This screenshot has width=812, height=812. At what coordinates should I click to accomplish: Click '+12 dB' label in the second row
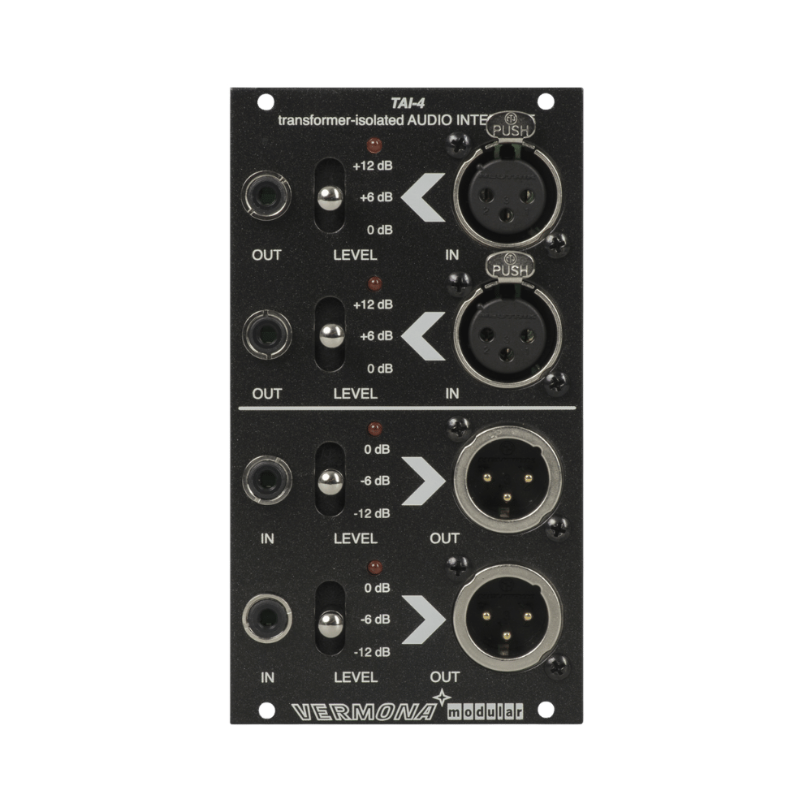click(373, 304)
